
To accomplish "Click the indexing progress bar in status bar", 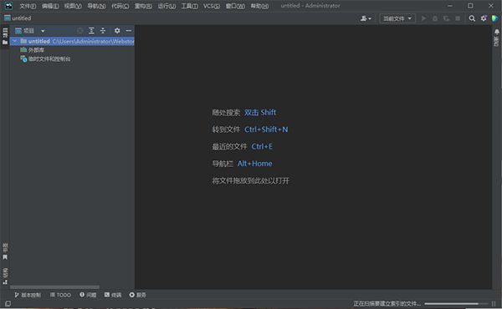I will [x=456, y=303].
